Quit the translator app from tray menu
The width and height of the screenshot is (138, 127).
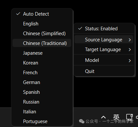(x=104, y=71)
